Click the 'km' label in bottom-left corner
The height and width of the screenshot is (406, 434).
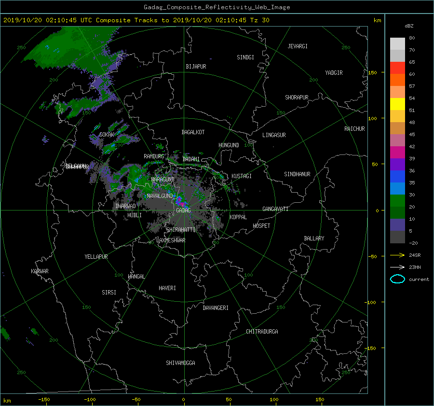coord(7,401)
